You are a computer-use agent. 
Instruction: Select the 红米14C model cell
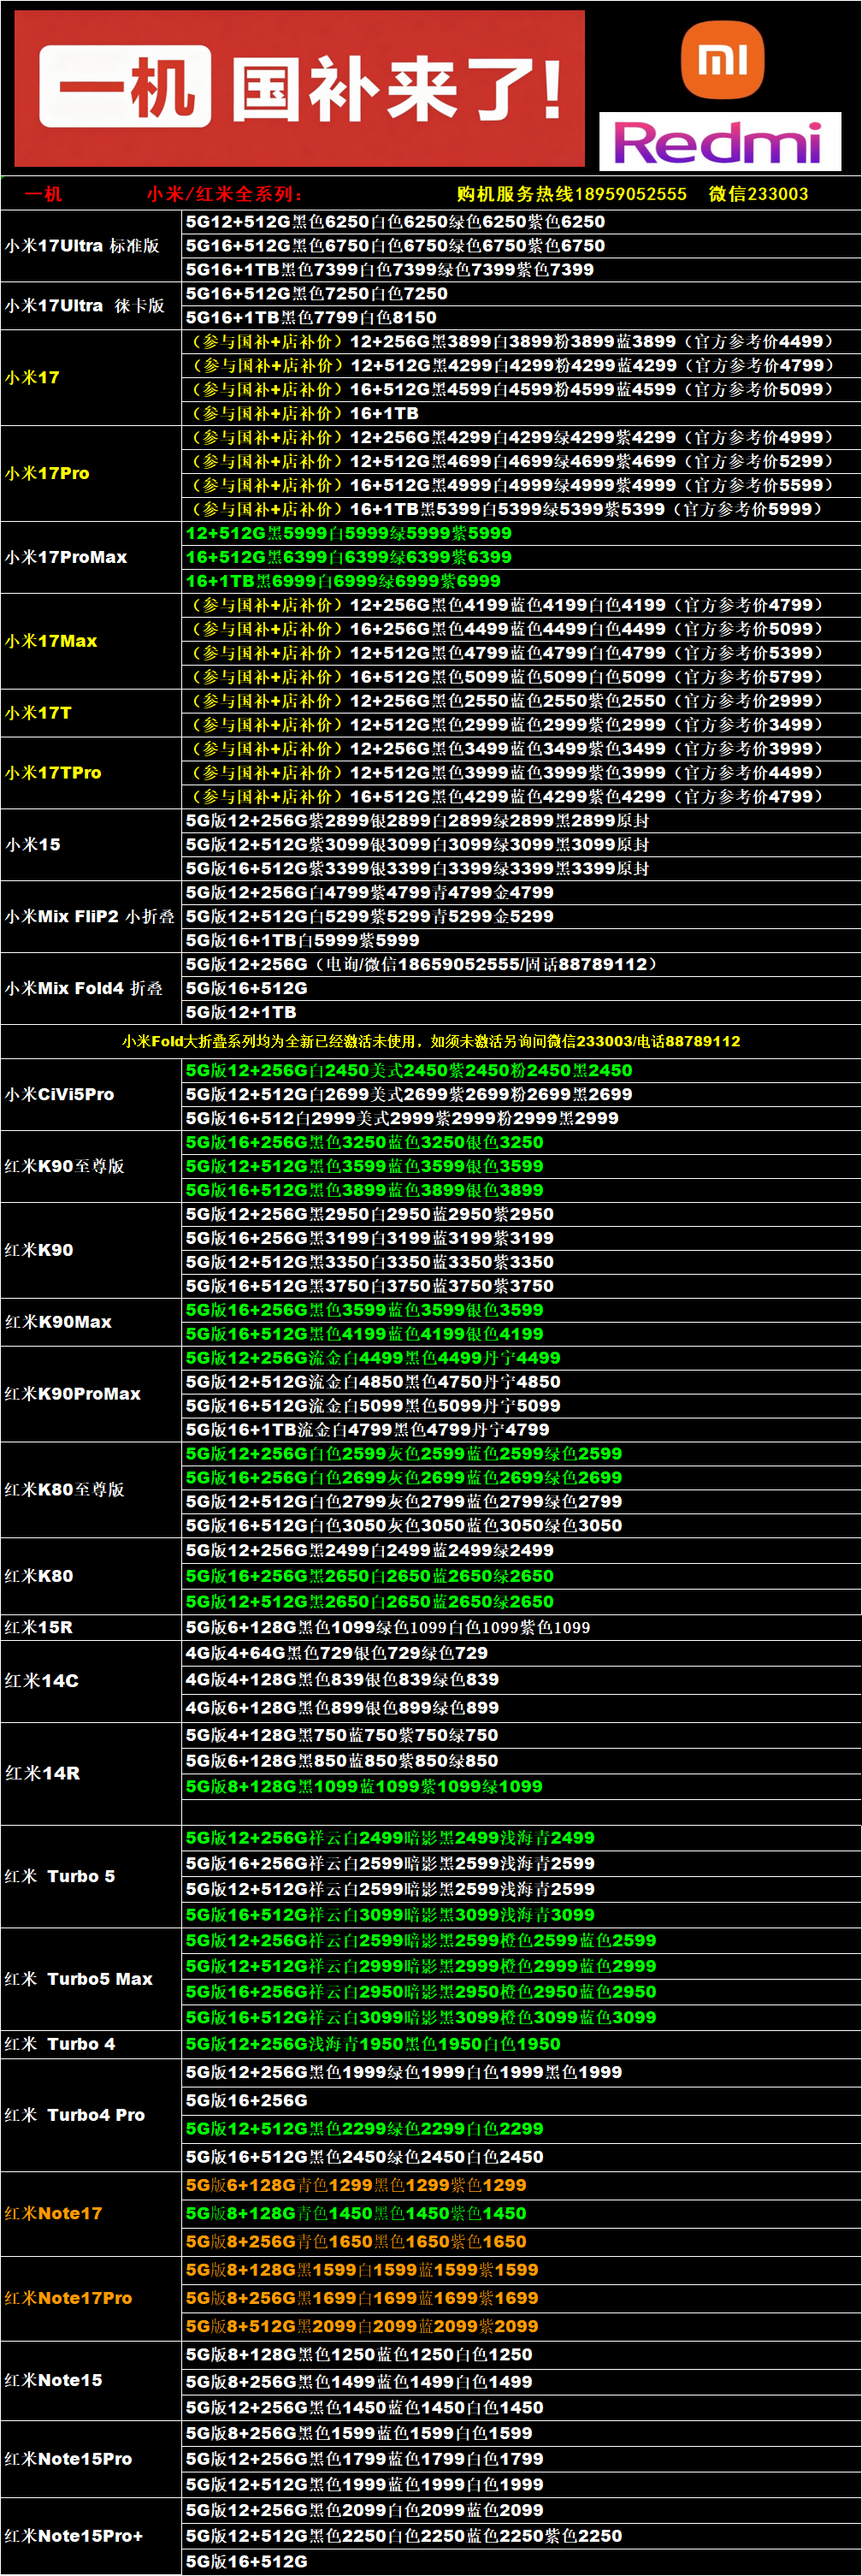[91, 1683]
